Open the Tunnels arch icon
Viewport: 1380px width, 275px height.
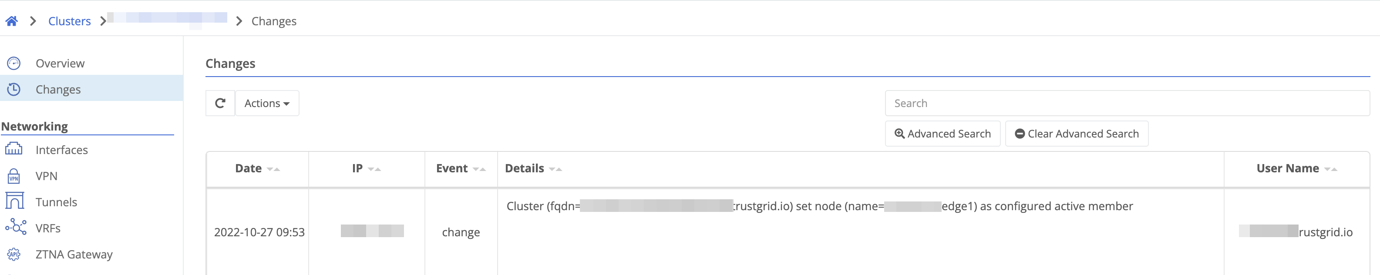pos(14,201)
